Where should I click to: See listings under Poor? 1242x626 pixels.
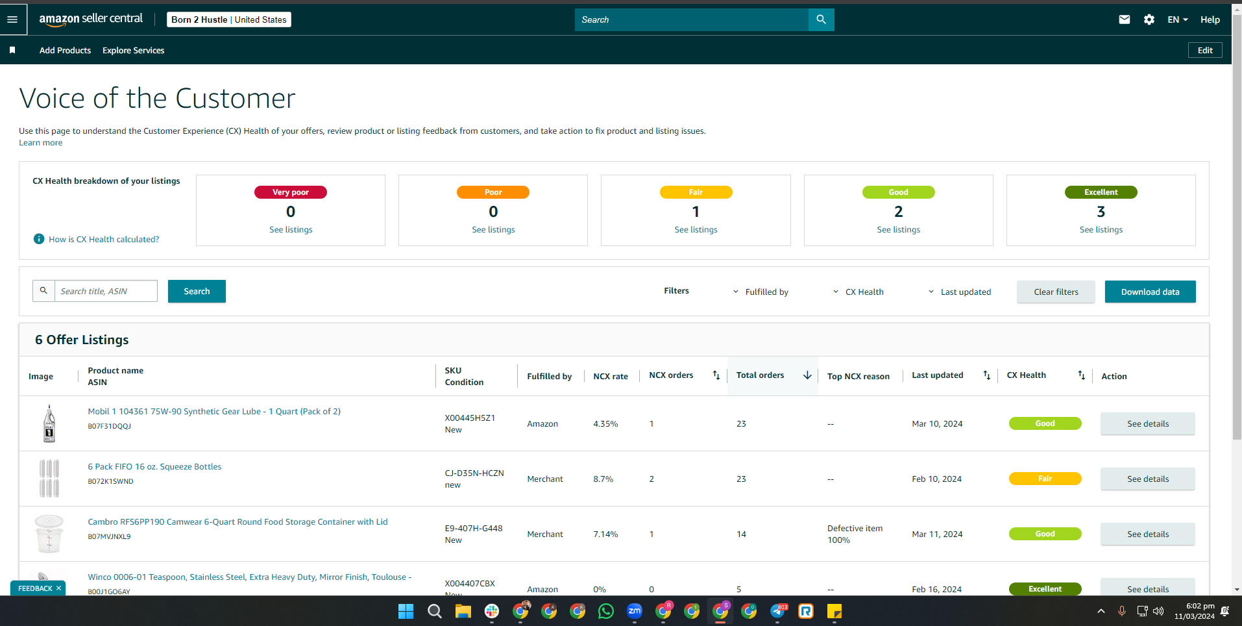click(x=493, y=229)
